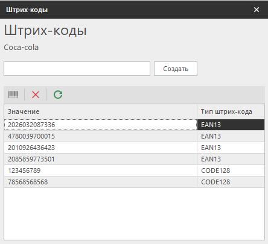The width and height of the screenshot is (268, 244).
Task: Click EAN13 type cell for 2010926436423
Action: [x=231, y=148]
